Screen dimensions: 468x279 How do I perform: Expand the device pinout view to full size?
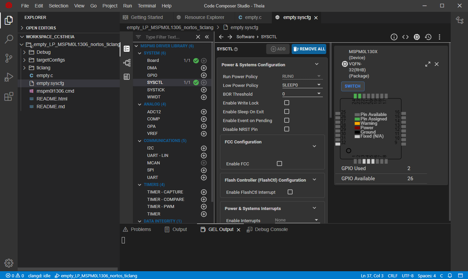point(428,64)
